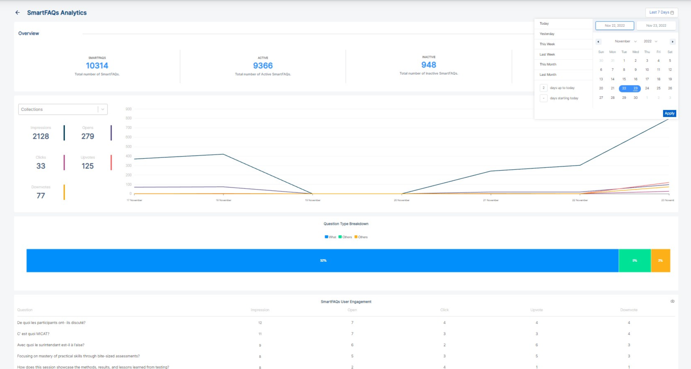Open the 2022 year dropdown
The height and width of the screenshot is (369, 691).
click(650, 41)
